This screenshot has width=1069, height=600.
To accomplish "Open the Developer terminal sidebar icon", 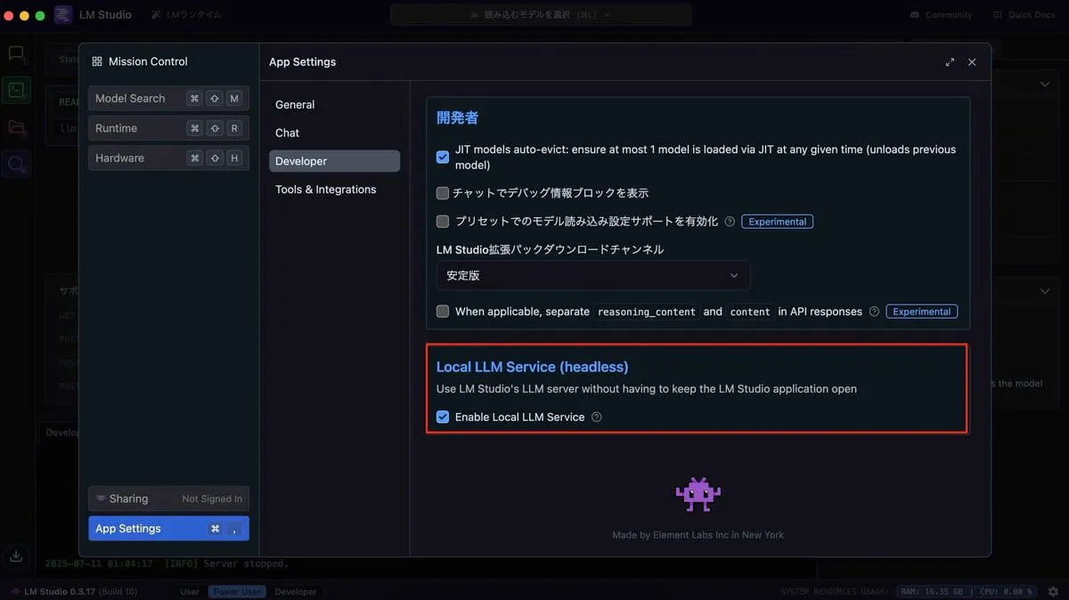I will tap(16, 90).
